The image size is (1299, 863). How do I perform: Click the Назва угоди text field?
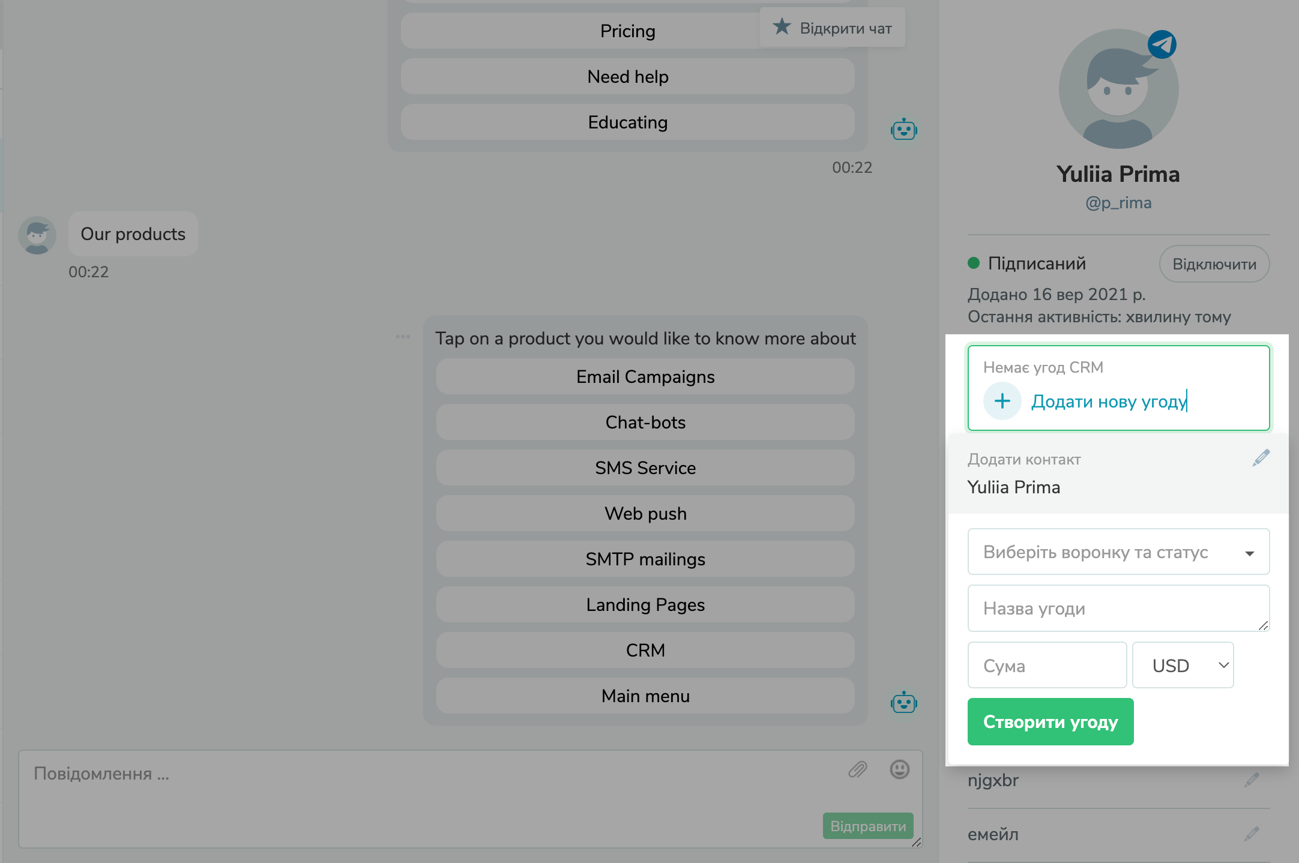point(1118,608)
